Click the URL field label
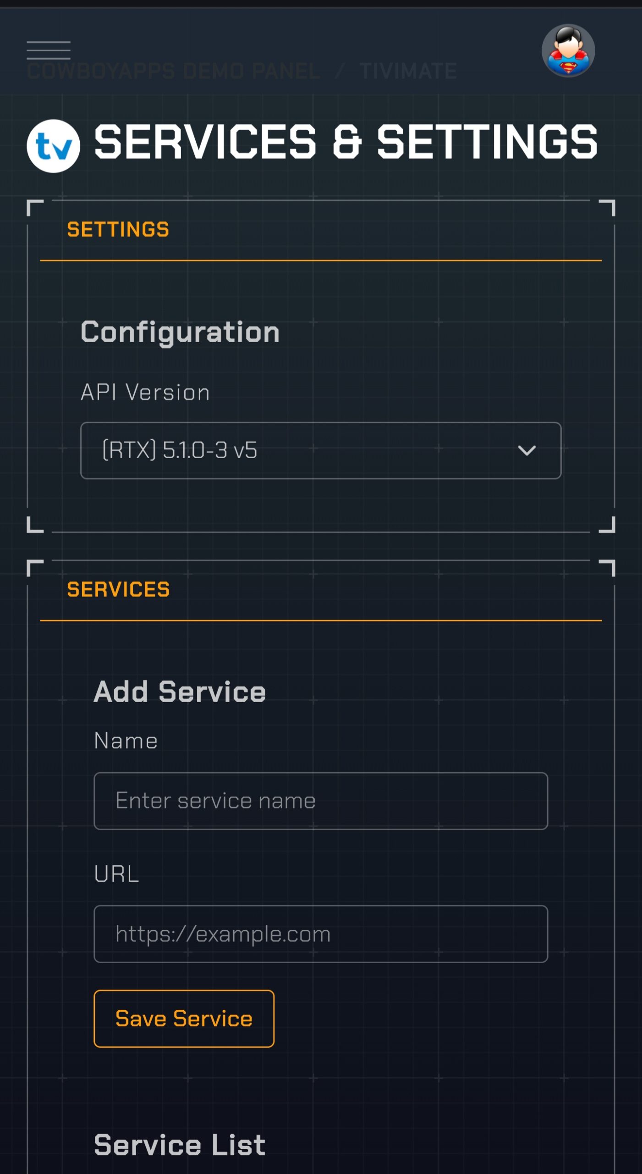The image size is (642, 1174). pos(116,874)
